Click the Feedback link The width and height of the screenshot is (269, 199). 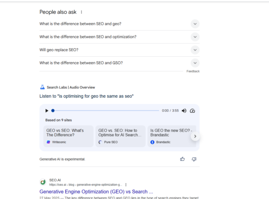(193, 71)
